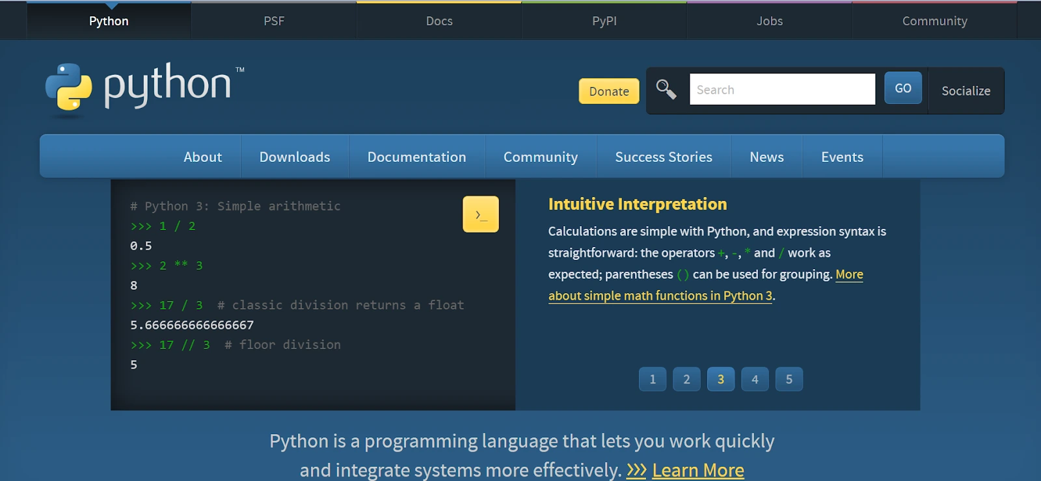Open the Jobs top tab
Viewport: 1041px width, 481px height.
(x=770, y=21)
